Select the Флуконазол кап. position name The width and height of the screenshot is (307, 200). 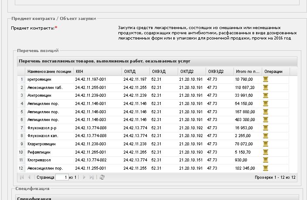click(x=43, y=136)
